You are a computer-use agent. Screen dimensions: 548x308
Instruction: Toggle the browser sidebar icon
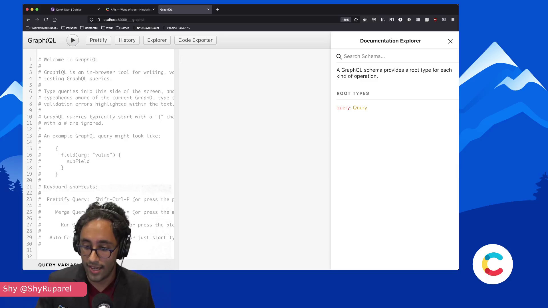click(x=392, y=20)
